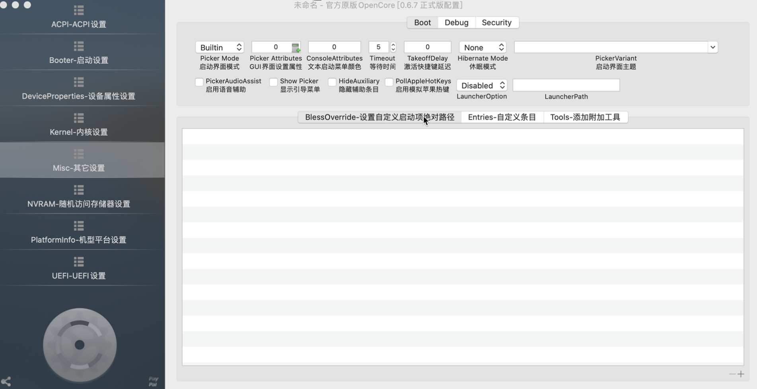Open the UEFI settings section

click(x=78, y=269)
